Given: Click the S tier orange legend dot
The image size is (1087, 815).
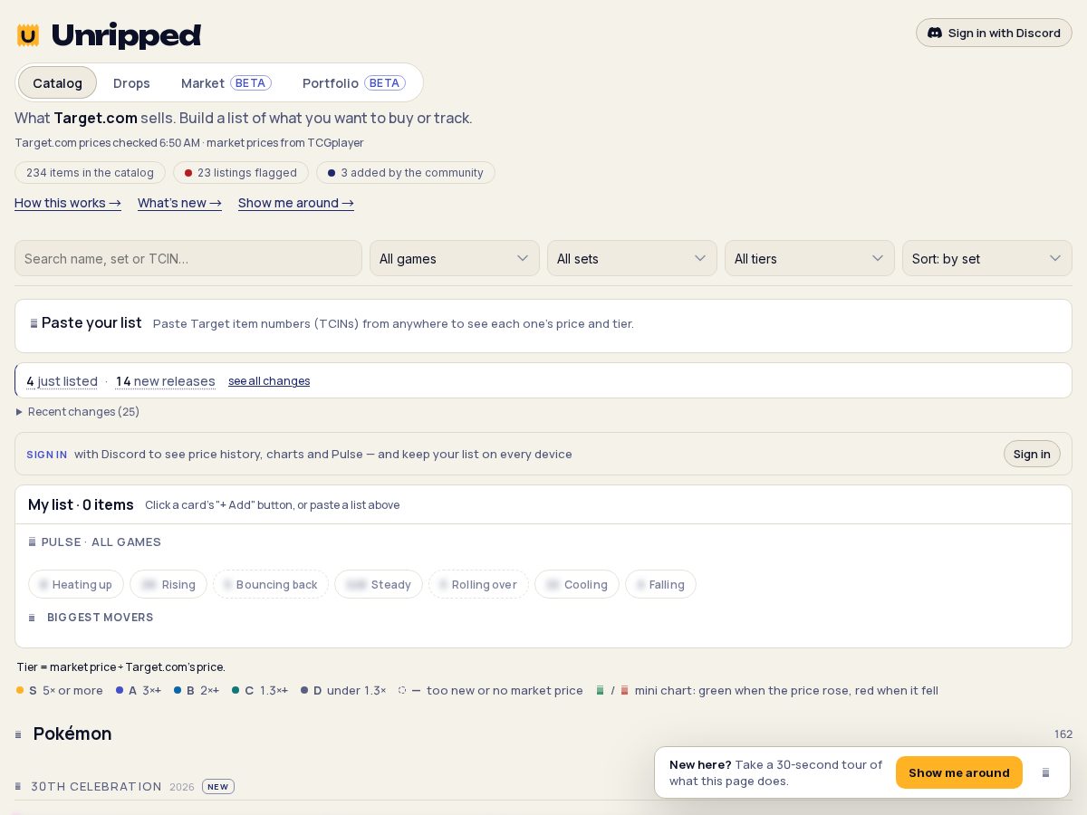Looking at the screenshot, I should click(20, 690).
